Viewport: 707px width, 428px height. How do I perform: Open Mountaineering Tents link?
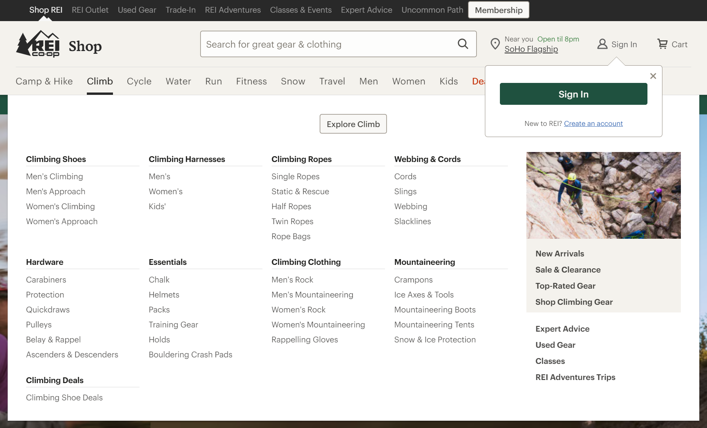pyautogui.click(x=434, y=325)
